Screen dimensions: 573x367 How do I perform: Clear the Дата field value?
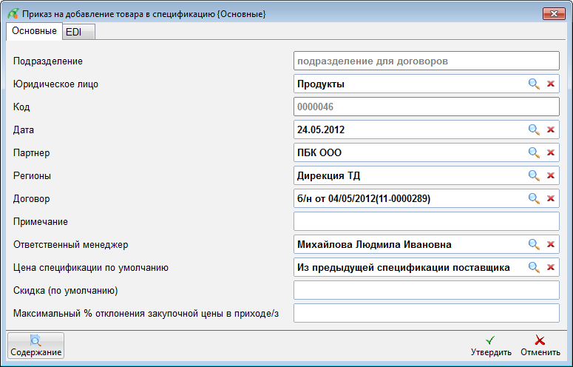550,130
